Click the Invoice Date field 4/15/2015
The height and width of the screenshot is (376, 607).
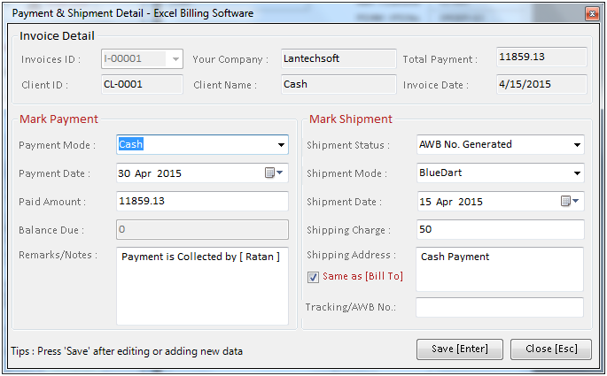[x=541, y=84]
